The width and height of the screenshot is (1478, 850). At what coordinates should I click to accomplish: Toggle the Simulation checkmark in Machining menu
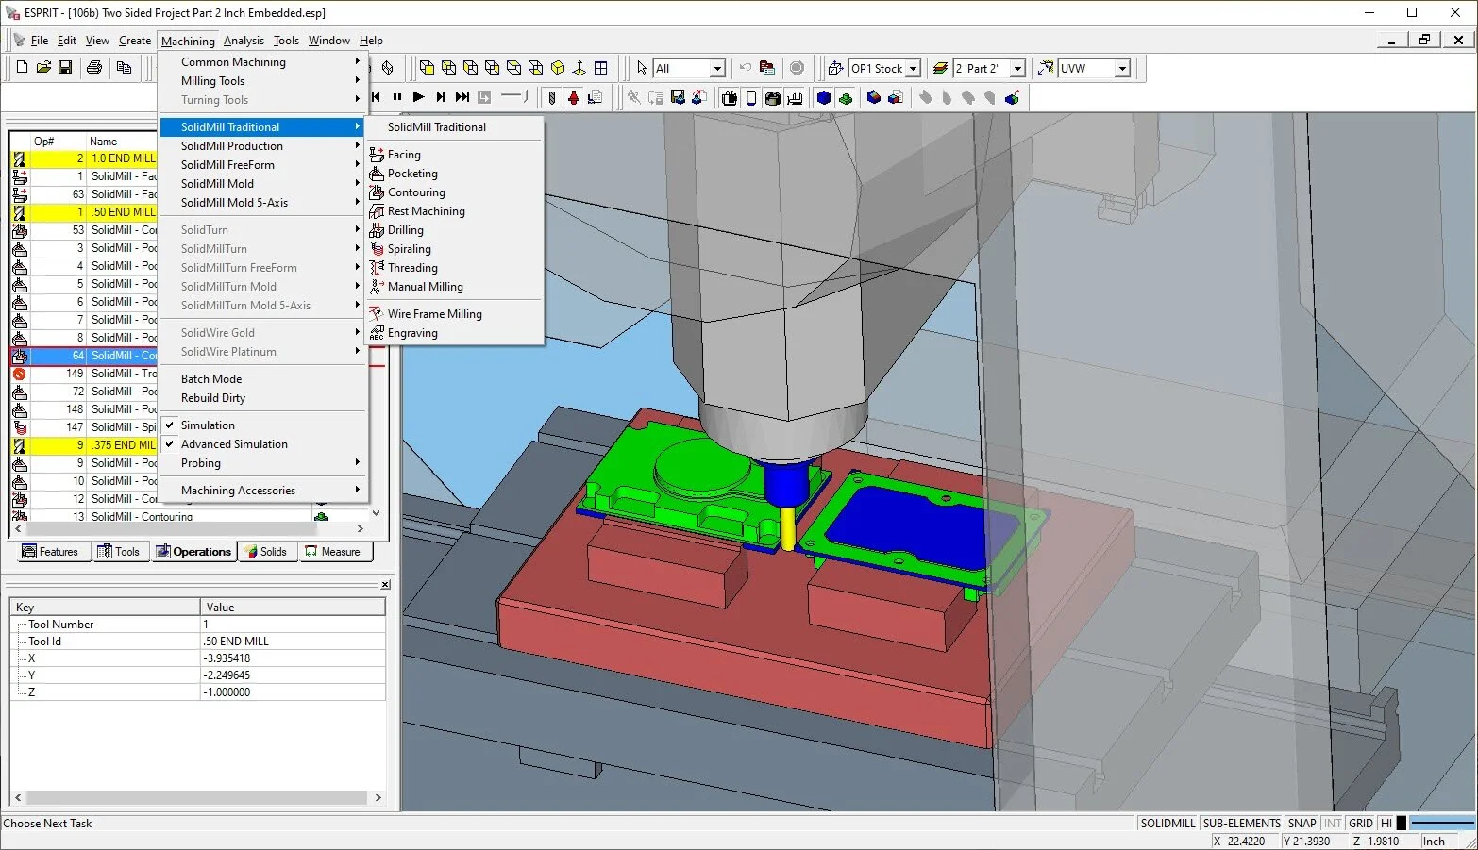262,425
